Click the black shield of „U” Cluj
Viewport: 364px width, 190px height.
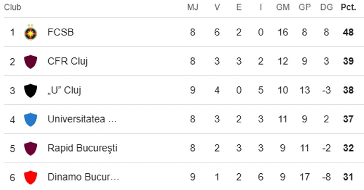[31, 91]
